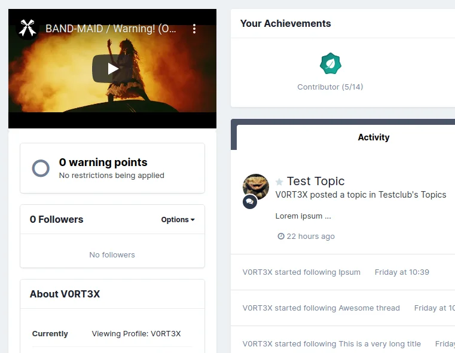The height and width of the screenshot is (353, 455).
Task: Open the Test Topic title
Action: tap(316, 181)
